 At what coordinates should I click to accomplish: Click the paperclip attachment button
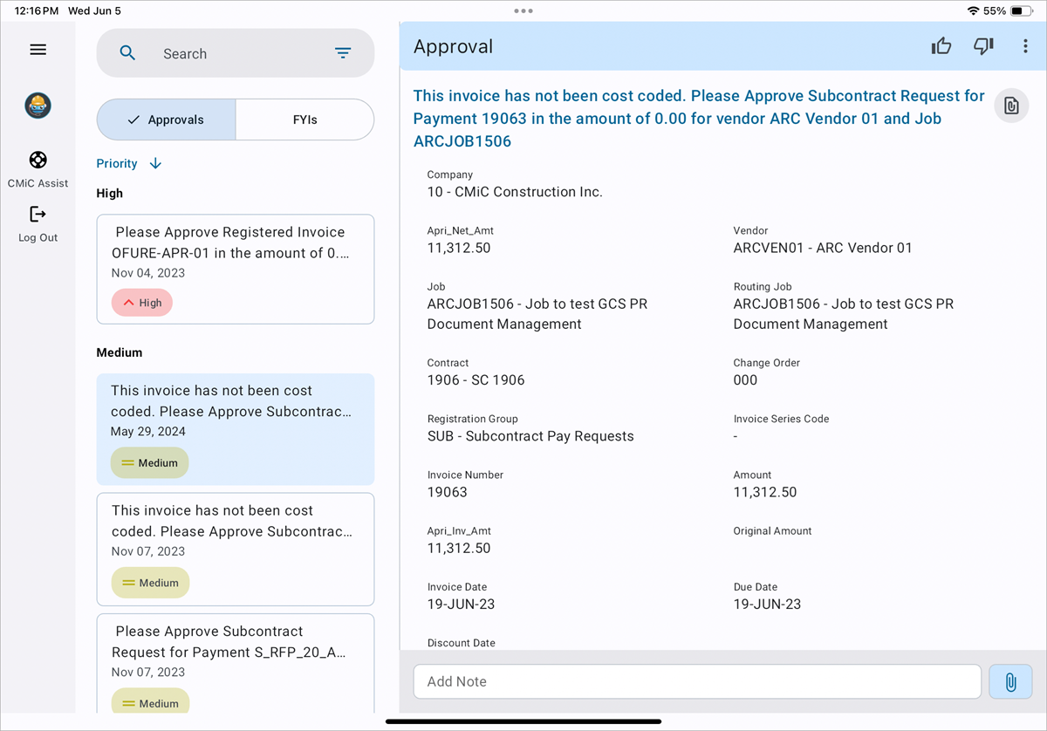tap(1010, 681)
